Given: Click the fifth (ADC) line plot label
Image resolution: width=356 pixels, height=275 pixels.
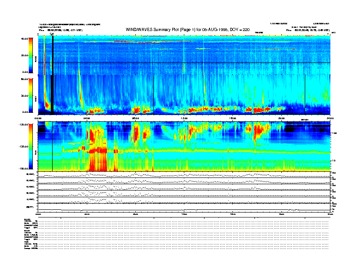Looking at the screenshot, I should pos(31,200).
